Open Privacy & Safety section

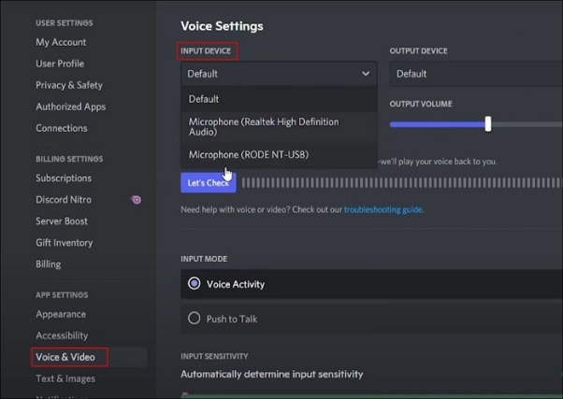point(69,85)
